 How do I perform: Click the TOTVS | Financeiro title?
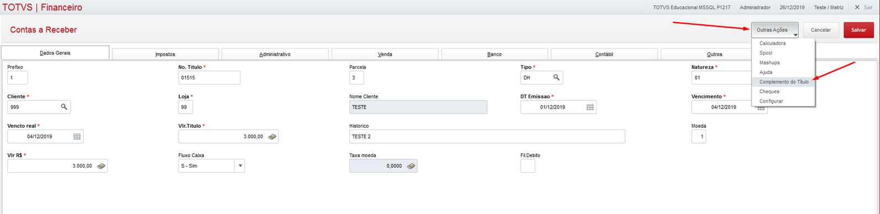tap(42, 7)
